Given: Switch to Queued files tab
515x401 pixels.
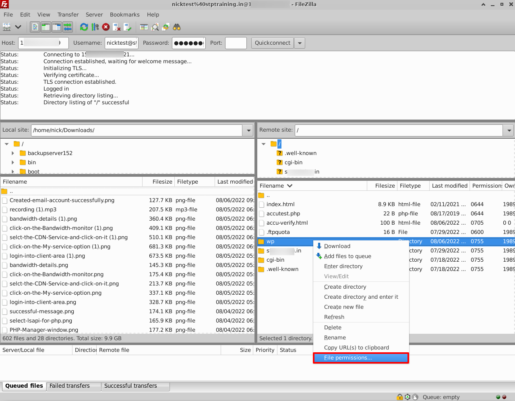Looking at the screenshot, I should 24,386.
